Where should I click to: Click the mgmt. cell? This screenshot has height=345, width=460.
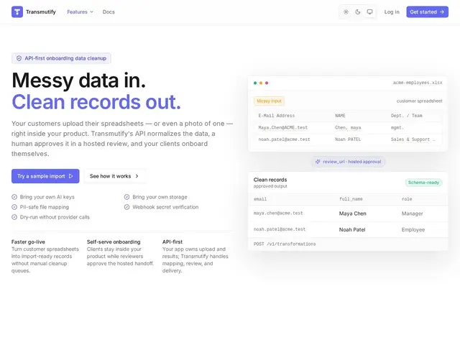397,128
